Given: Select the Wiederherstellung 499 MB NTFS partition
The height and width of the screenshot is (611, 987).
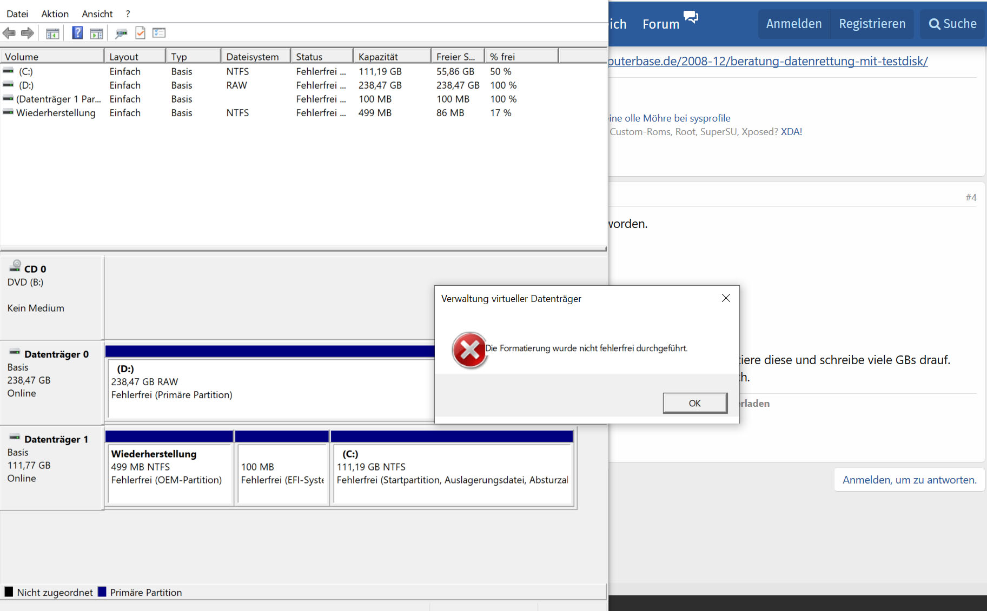Looking at the screenshot, I should (x=170, y=473).
